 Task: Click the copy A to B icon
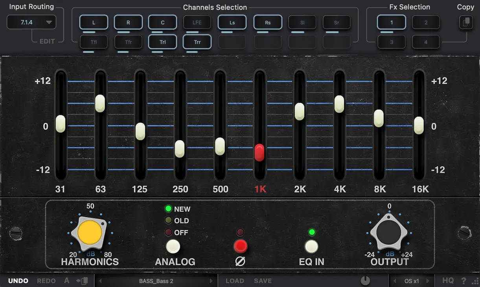[x=82, y=281]
